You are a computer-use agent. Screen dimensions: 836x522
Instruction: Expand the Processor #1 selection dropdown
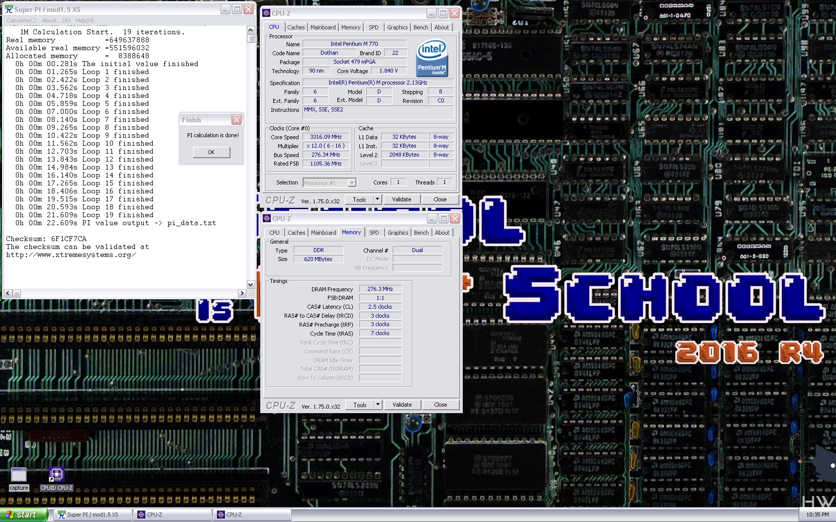352,183
